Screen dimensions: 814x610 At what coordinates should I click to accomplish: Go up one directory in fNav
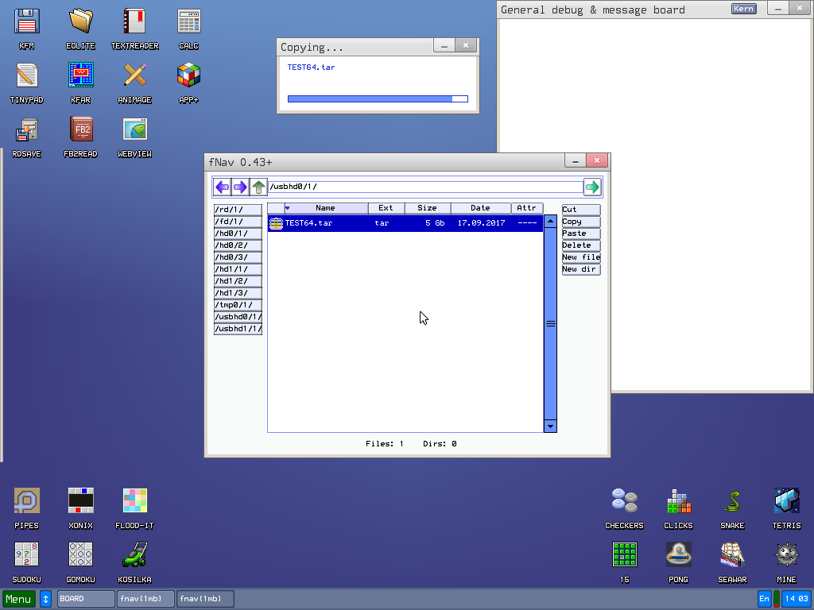coord(258,187)
